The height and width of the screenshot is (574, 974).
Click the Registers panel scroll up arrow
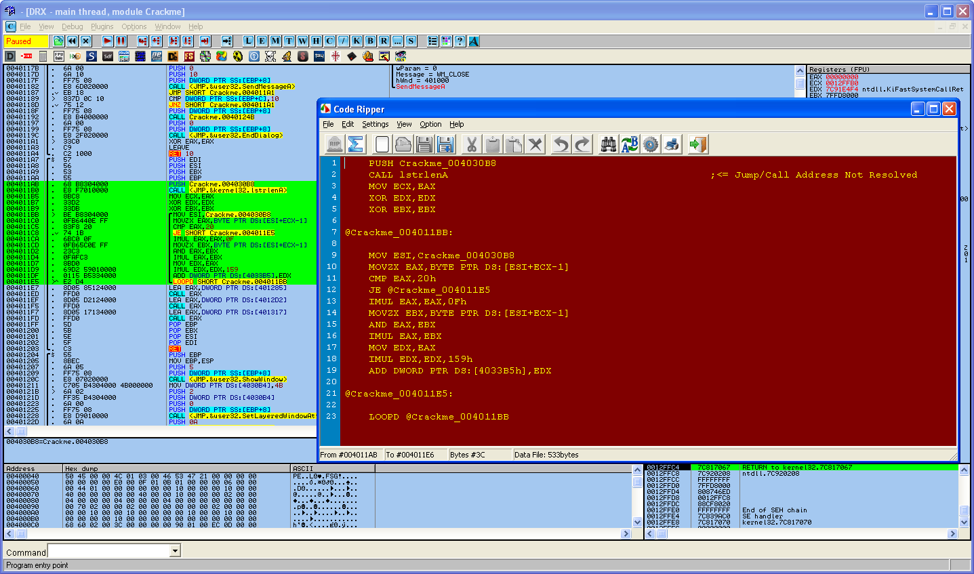[800, 70]
